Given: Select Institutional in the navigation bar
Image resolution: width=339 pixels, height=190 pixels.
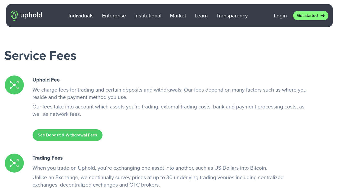Looking at the screenshot, I should [148, 16].
